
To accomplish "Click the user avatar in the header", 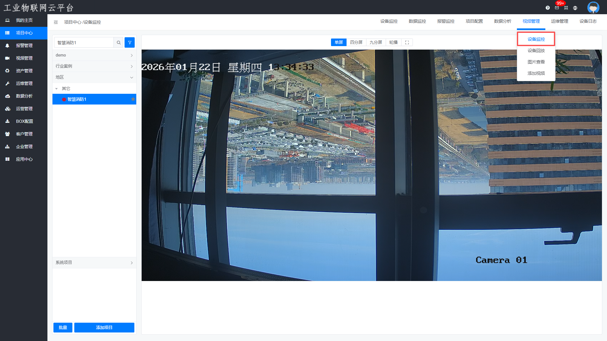I will click(593, 8).
